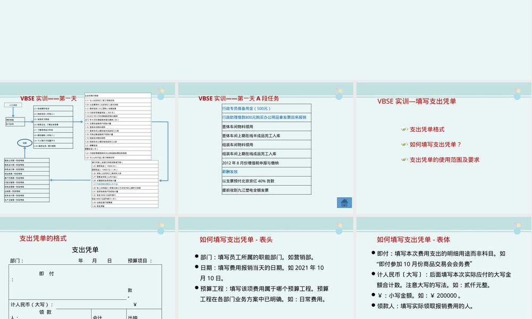Select the bullet 领款人：填写实际领取报销费用的人
Image resolution: width=532 pixels, height=319 pixels.
pos(423,306)
